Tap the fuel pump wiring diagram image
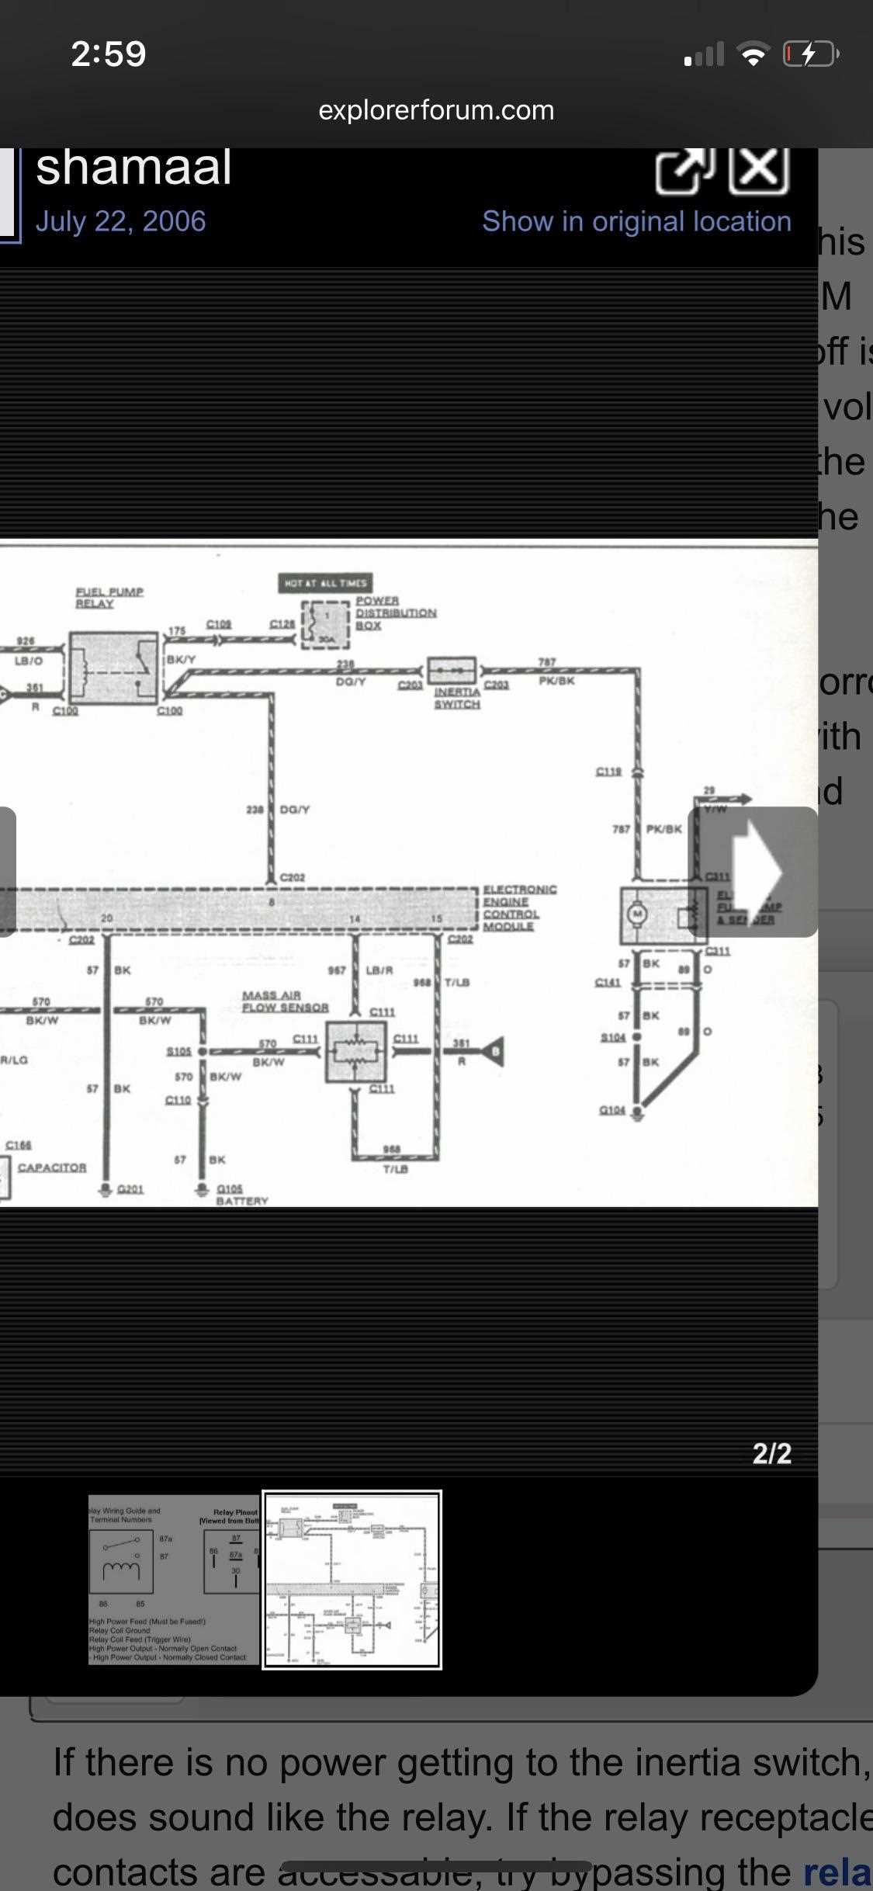This screenshot has height=1891, width=873. [x=409, y=873]
